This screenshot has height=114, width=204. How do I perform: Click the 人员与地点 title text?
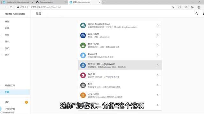(x=93, y=94)
